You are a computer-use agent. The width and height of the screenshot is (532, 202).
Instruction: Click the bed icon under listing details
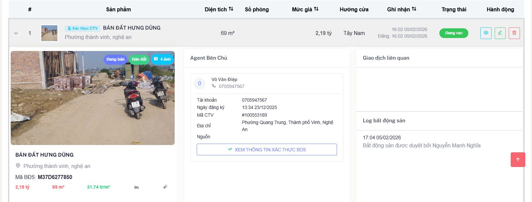[x=136, y=187]
